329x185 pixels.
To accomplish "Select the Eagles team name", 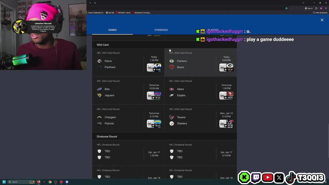I will [181, 95].
